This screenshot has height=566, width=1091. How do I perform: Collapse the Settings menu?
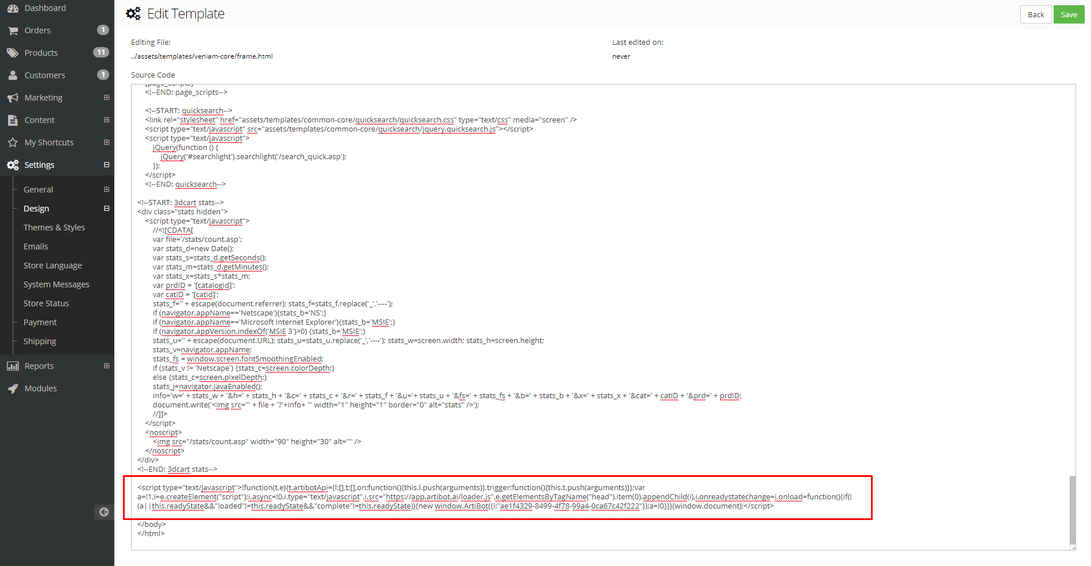click(x=106, y=165)
